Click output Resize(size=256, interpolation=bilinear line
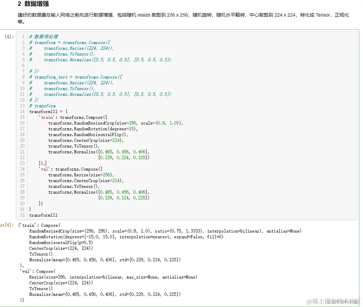This screenshot has height=307, width=363. click(x=113, y=277)
